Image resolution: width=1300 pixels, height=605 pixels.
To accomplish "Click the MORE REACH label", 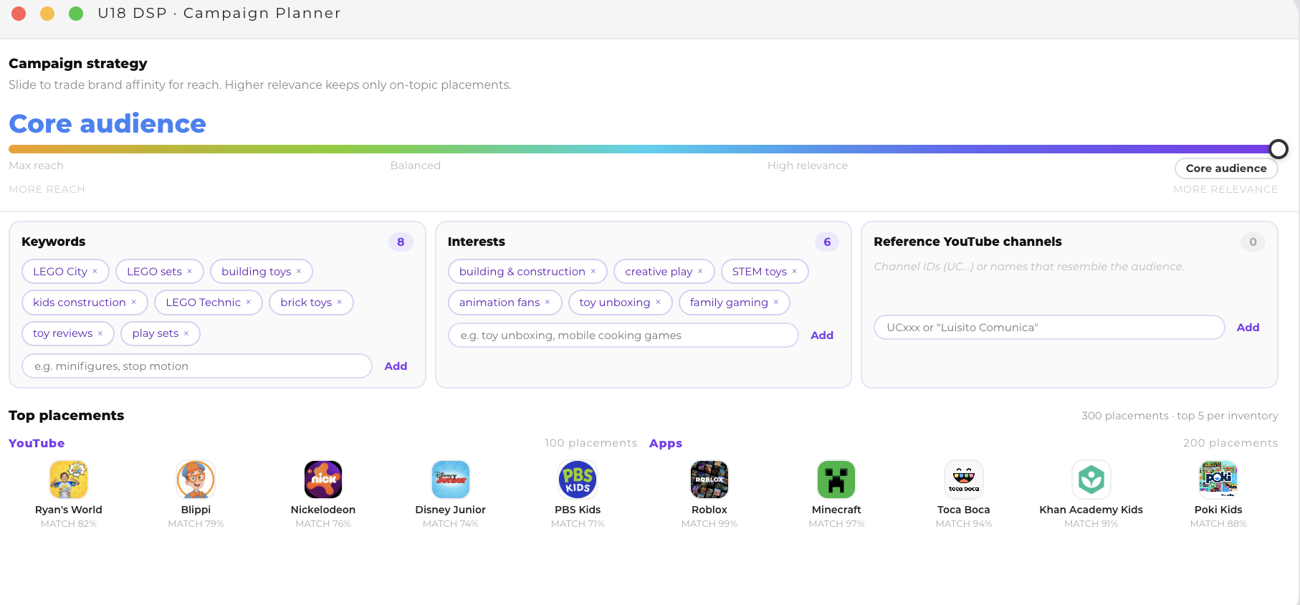I will (47, 189).
